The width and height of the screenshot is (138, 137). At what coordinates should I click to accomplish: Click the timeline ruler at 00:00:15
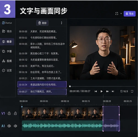point(86,101)
